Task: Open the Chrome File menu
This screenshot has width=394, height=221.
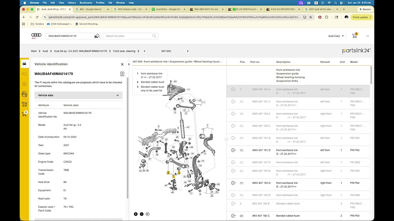Action: 45,3
